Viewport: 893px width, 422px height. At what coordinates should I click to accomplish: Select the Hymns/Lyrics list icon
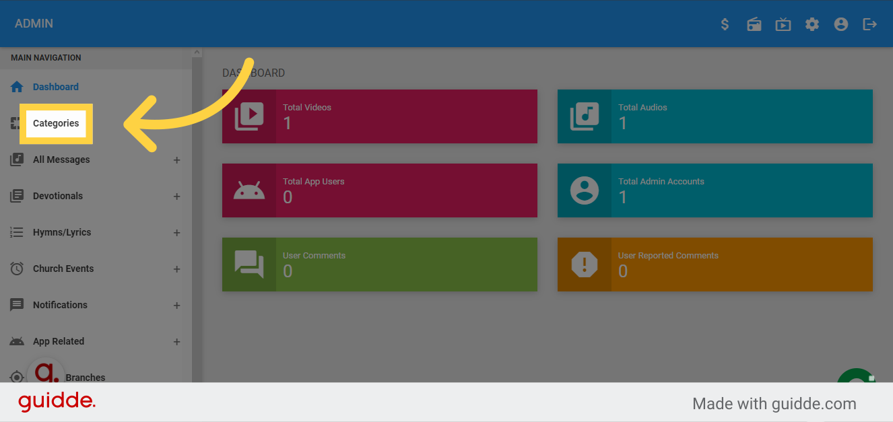pos(15,232)
